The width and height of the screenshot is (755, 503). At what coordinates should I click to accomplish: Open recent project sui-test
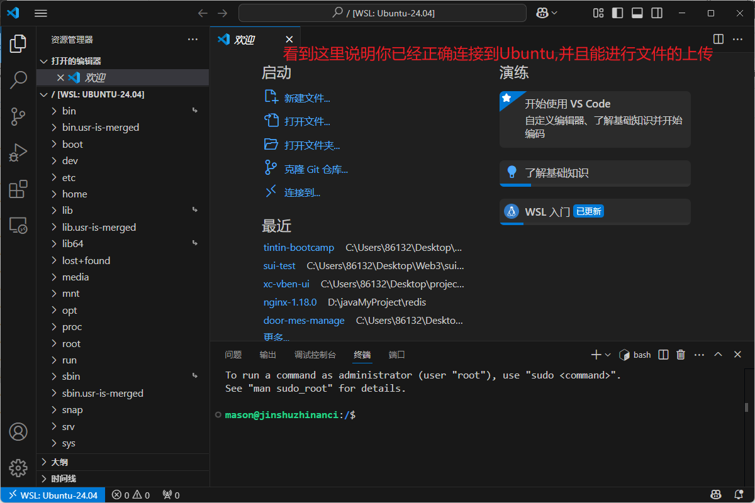pos(279,266)
